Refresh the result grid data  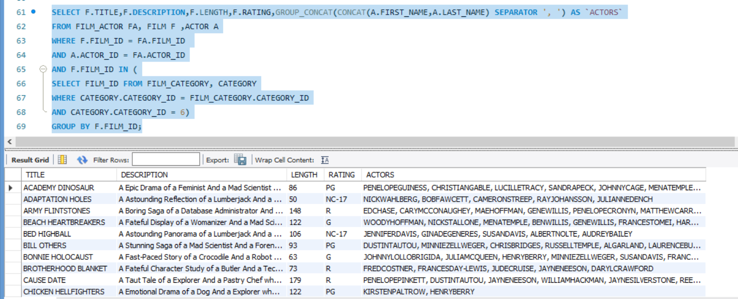(x=82, y=160)
